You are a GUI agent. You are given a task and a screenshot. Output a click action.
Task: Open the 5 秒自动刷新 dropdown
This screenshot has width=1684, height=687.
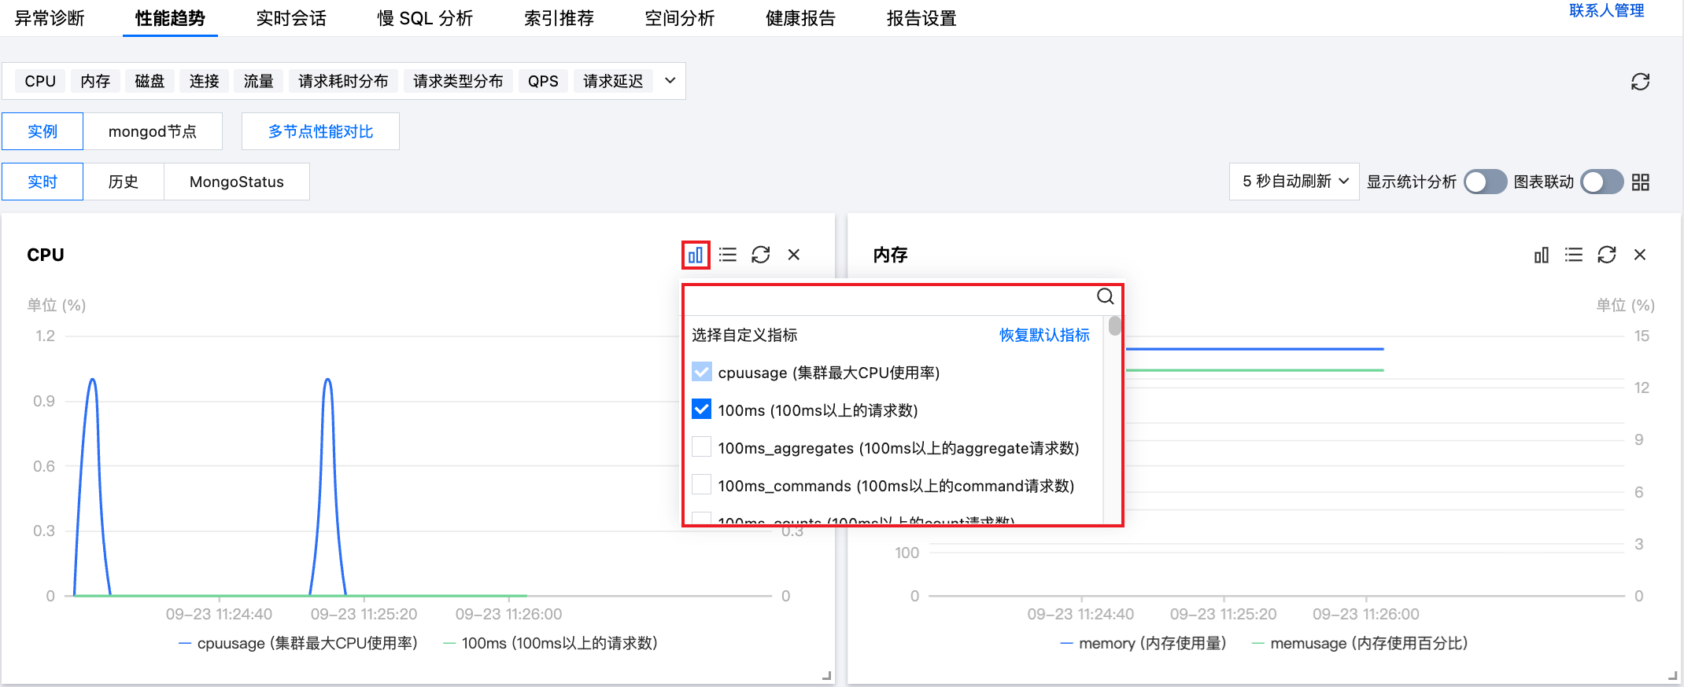point(1294,182)
